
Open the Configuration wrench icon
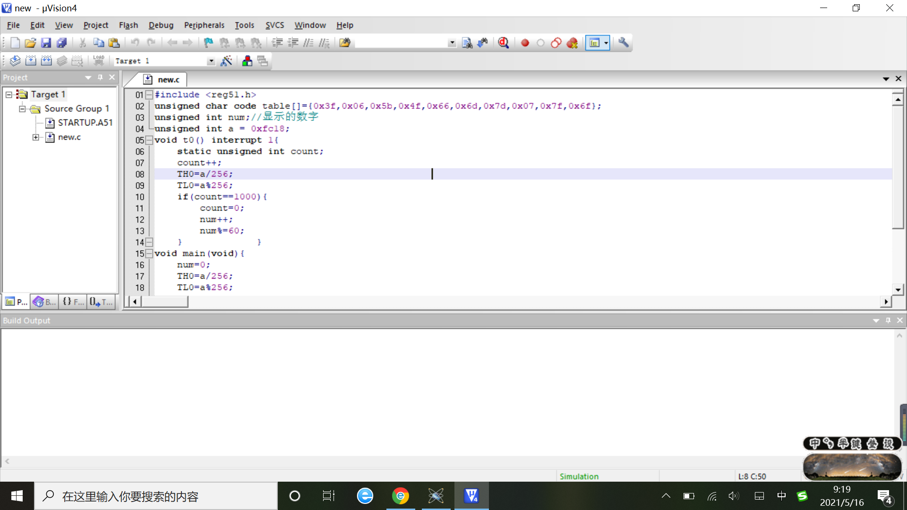click(x=624, y=43)
